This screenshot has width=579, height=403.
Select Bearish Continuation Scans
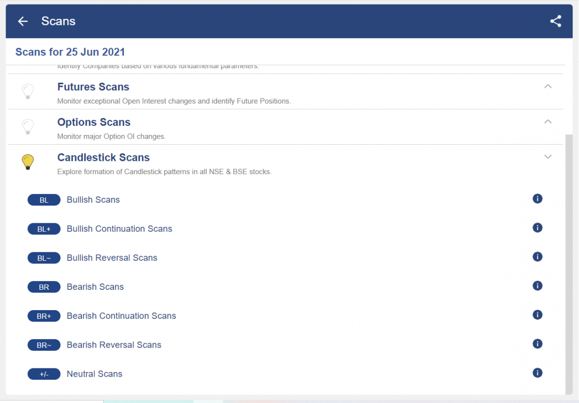pyautogui.click(x=121, y=316)
